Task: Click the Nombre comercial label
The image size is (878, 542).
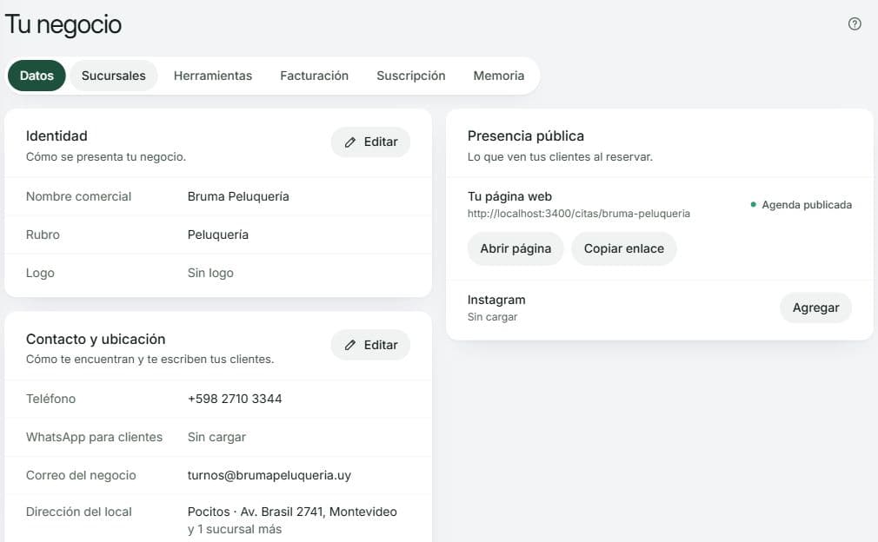Action: 78,196
